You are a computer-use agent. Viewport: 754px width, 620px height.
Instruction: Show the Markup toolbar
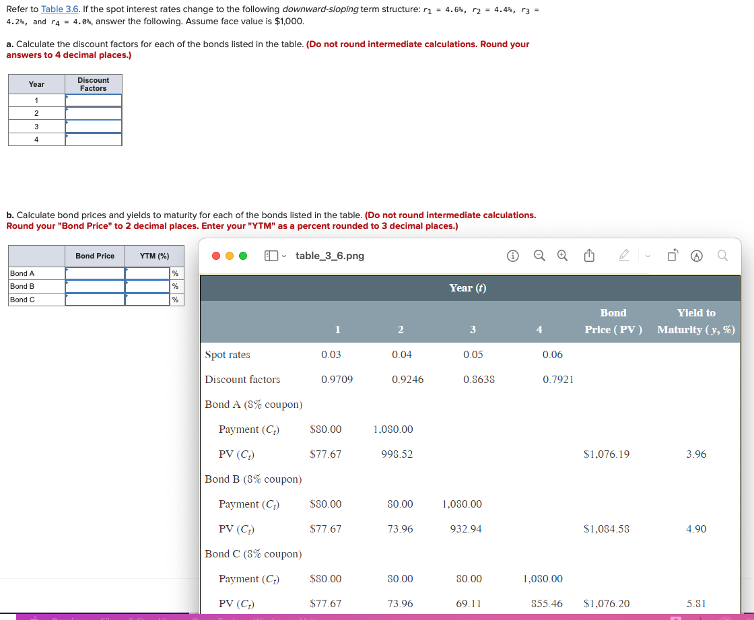pos(696,255)
